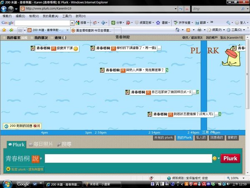
Task: Click the private plurk lock icon
Action: (x=8, y=169)
